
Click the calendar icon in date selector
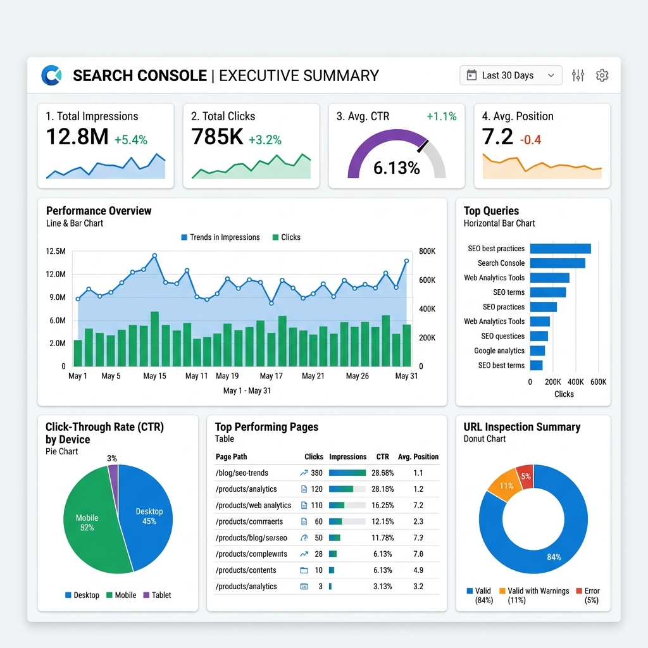[471, 75]
